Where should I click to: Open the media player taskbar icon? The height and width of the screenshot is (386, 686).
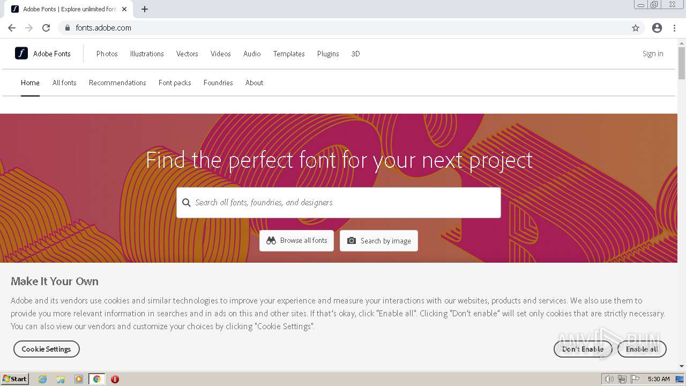coord(79,379)
